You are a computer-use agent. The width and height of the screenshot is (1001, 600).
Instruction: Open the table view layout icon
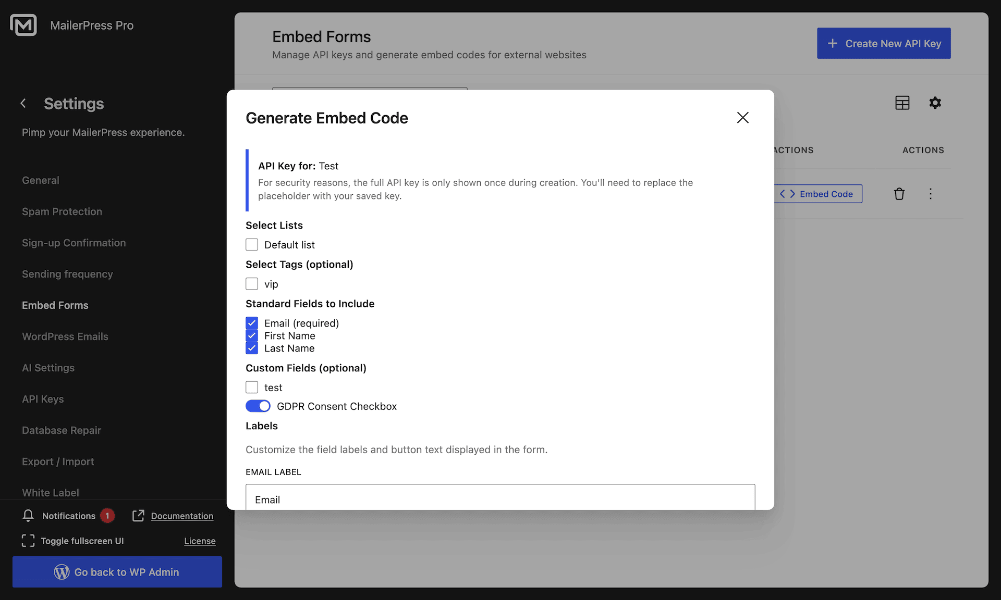tap(902, 103)
